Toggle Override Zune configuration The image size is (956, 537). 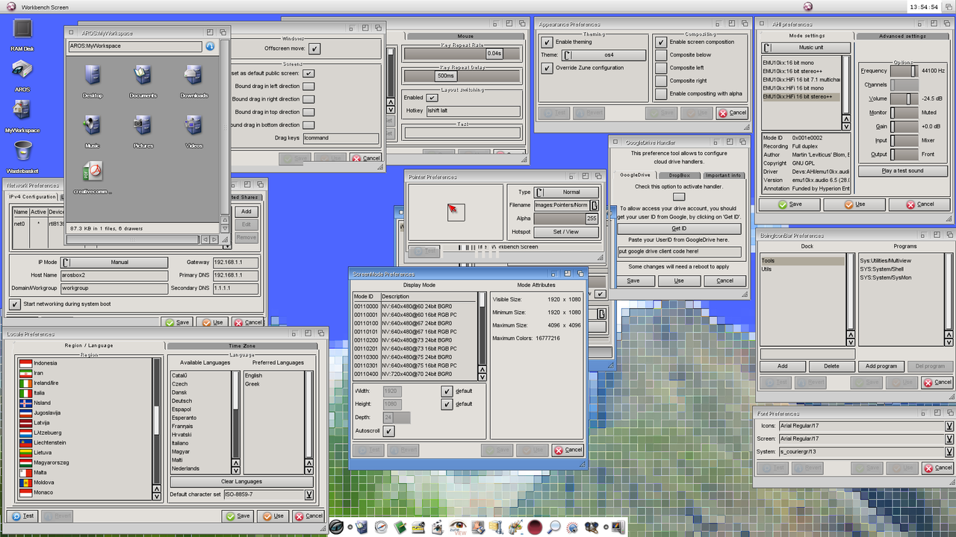tap(547, 68)
